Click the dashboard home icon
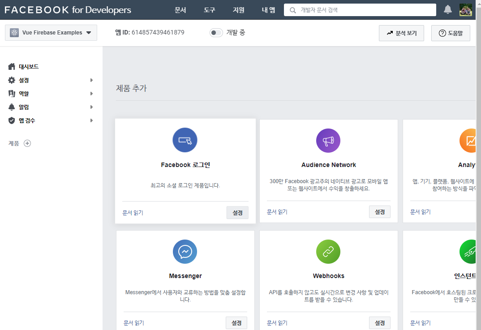This screenshot has height=330, width=481. click(x=12, y=67)
